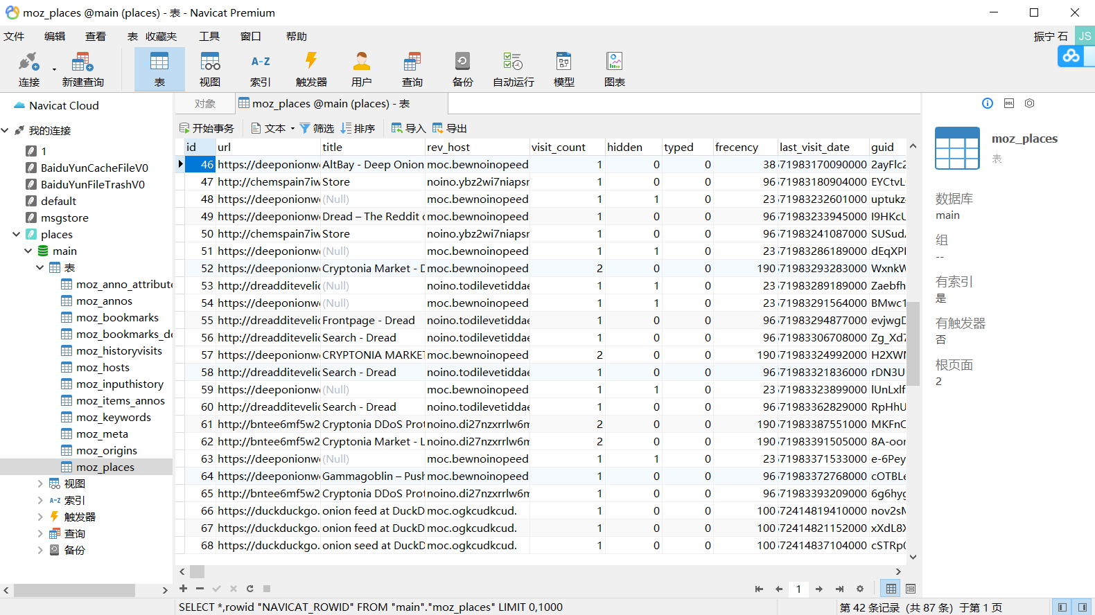Screen dimensions: 1095x615
Task: Open the grid settings gear icon
Action: point(860,589)
